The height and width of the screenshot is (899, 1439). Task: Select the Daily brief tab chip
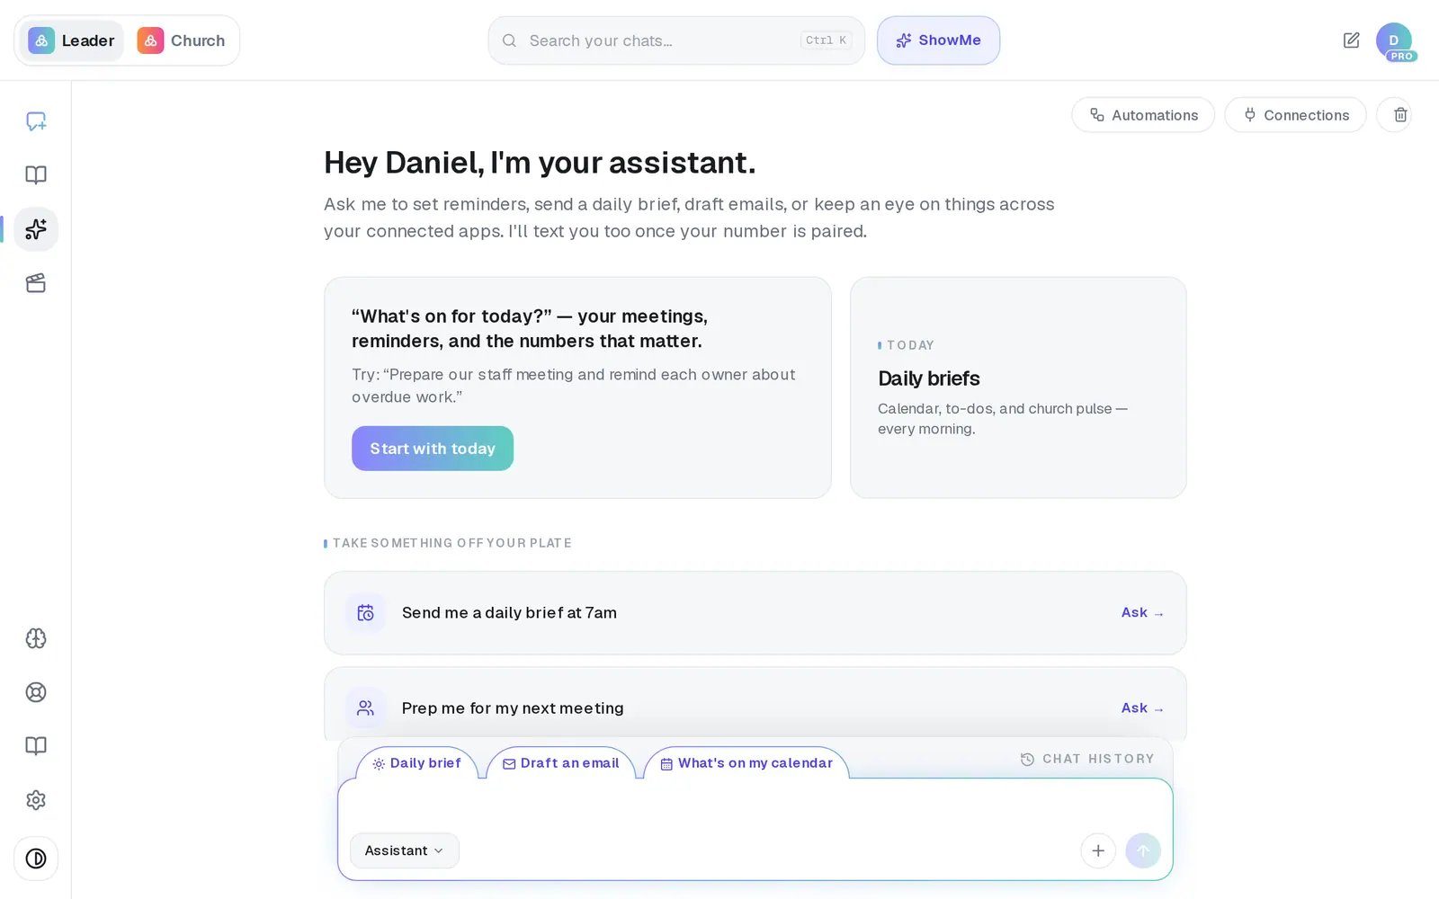pos(417,763)
